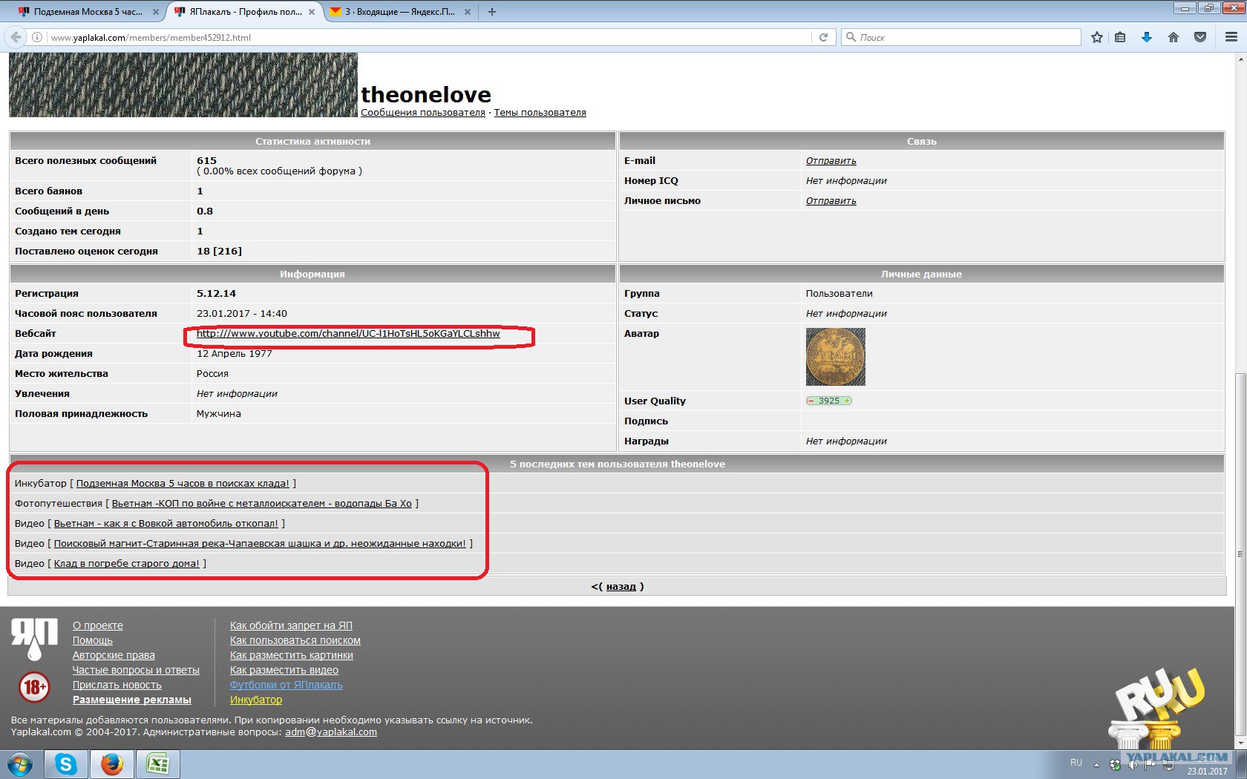Close the 'Входящие — Яндекс' tab
The width and height of the screenshot is (1247, 779).
468,12
